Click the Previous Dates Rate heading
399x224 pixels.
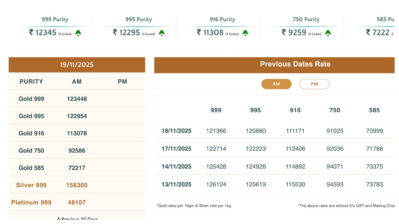pos(295,64)
